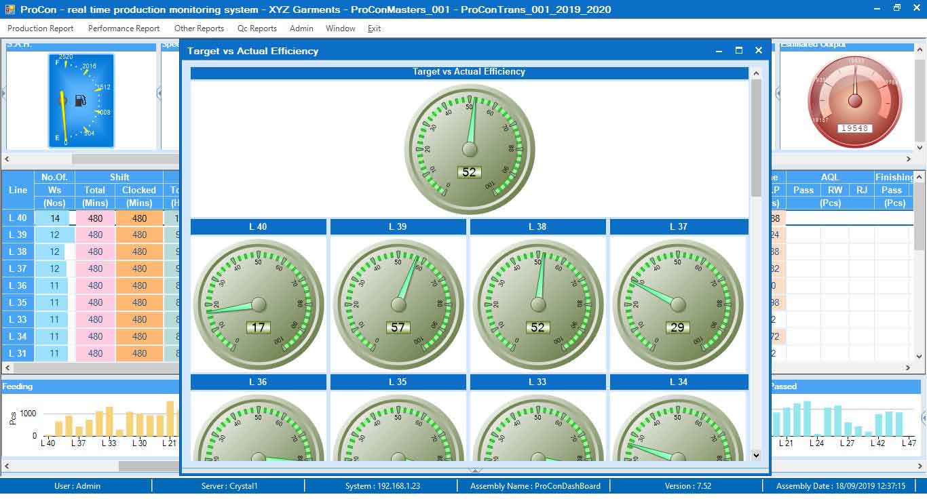The image size is (927, 499).
Task: Click right arrow of line table horizontal scrollbar
Action: [909, 367]
